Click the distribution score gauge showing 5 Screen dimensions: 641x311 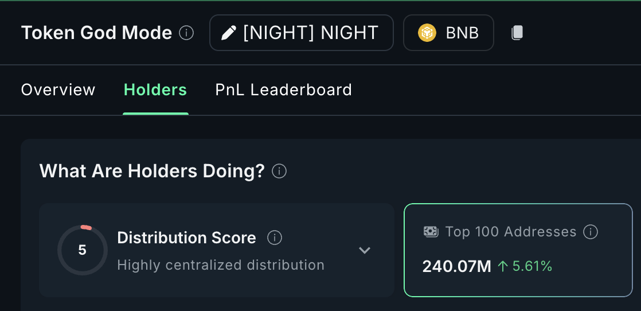(83, 250)
